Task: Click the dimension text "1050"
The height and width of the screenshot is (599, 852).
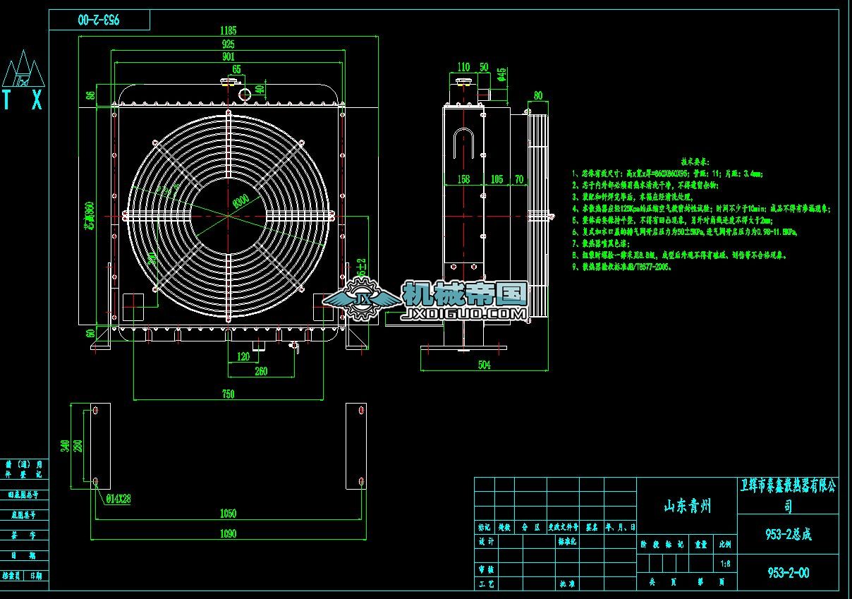Action: 228,514
